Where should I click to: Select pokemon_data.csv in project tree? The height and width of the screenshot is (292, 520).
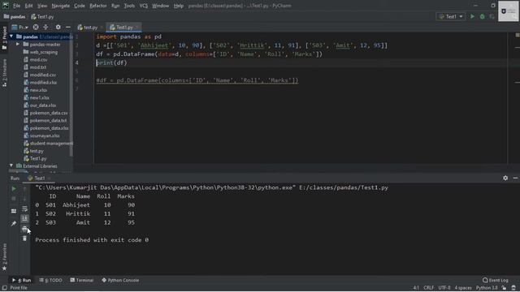point(45,113)
